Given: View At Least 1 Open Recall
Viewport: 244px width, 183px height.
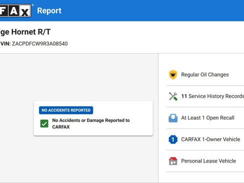Looking at the screenshot, I should click(207, 118).
